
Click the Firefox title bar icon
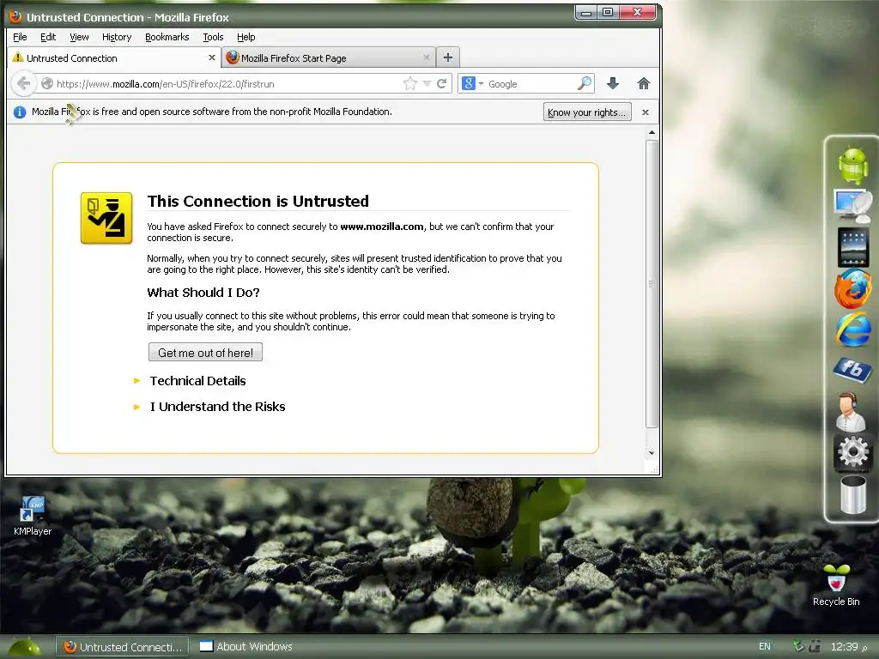click(x=15, y=17)
